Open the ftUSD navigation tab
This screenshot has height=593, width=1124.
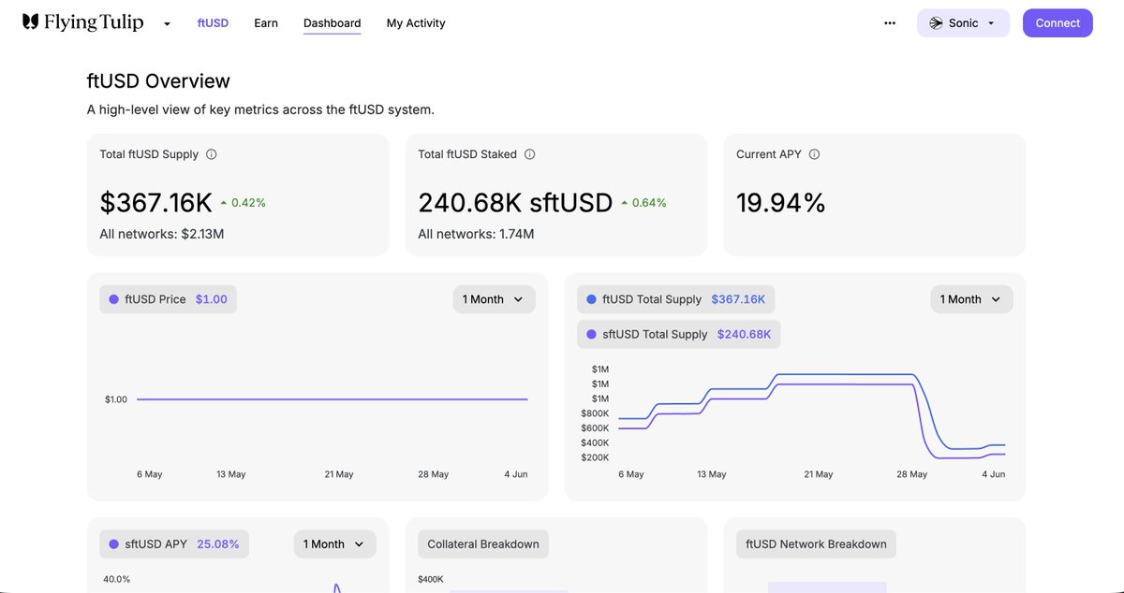(213, 23)
